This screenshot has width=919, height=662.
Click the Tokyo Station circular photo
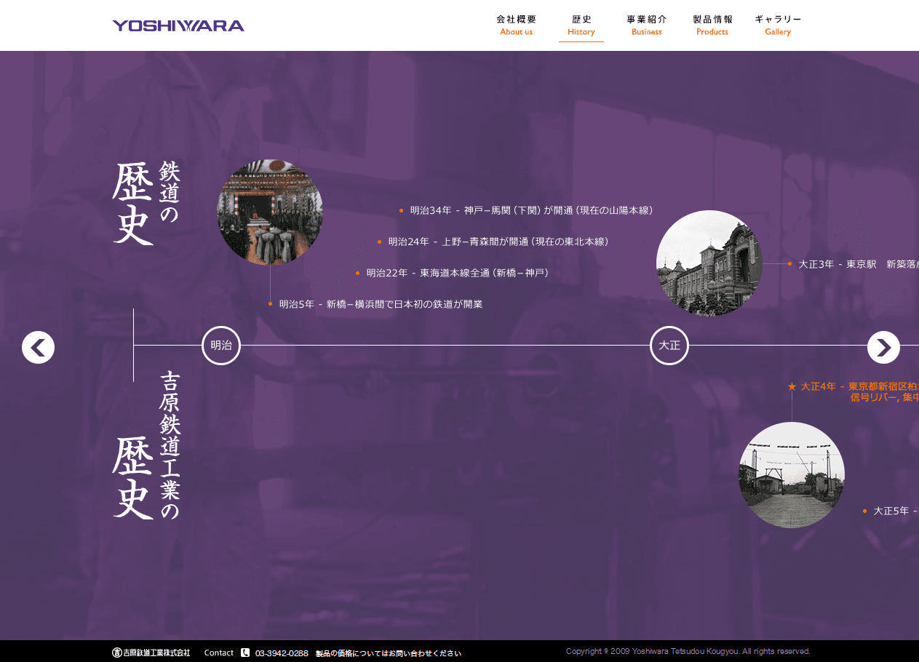tap(709, 263)
